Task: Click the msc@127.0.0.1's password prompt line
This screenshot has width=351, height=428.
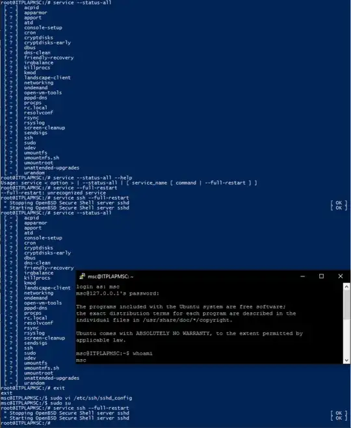Action: [118, 294]
